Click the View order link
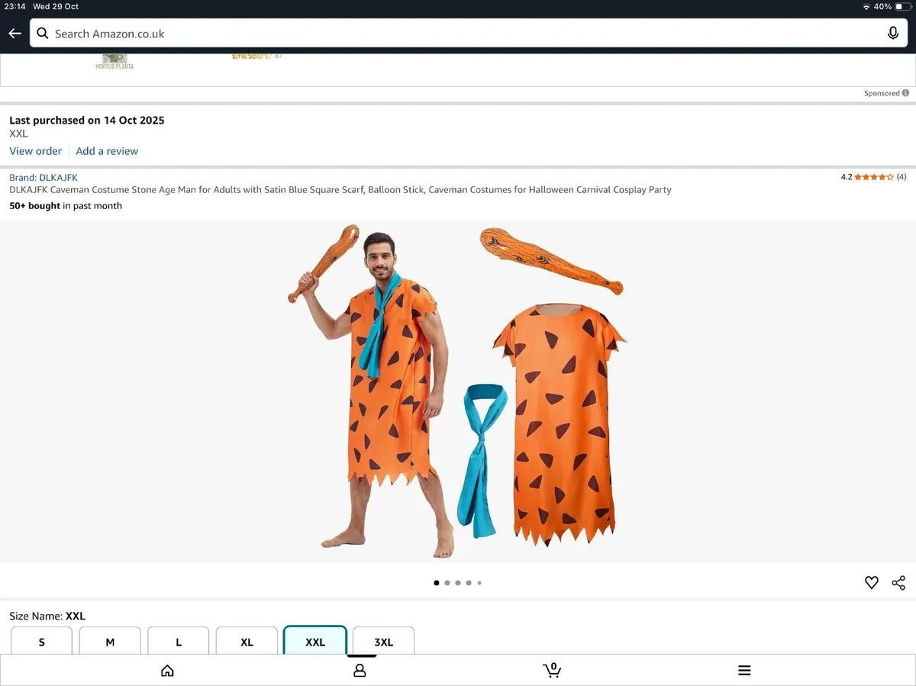The width and height of the screenshot is (916, 686). pyautogui.click(x=35, y=151)
